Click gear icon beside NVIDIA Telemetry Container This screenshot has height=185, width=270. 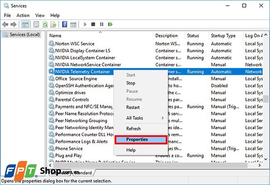pyautogui.click(x=52, y=71)
